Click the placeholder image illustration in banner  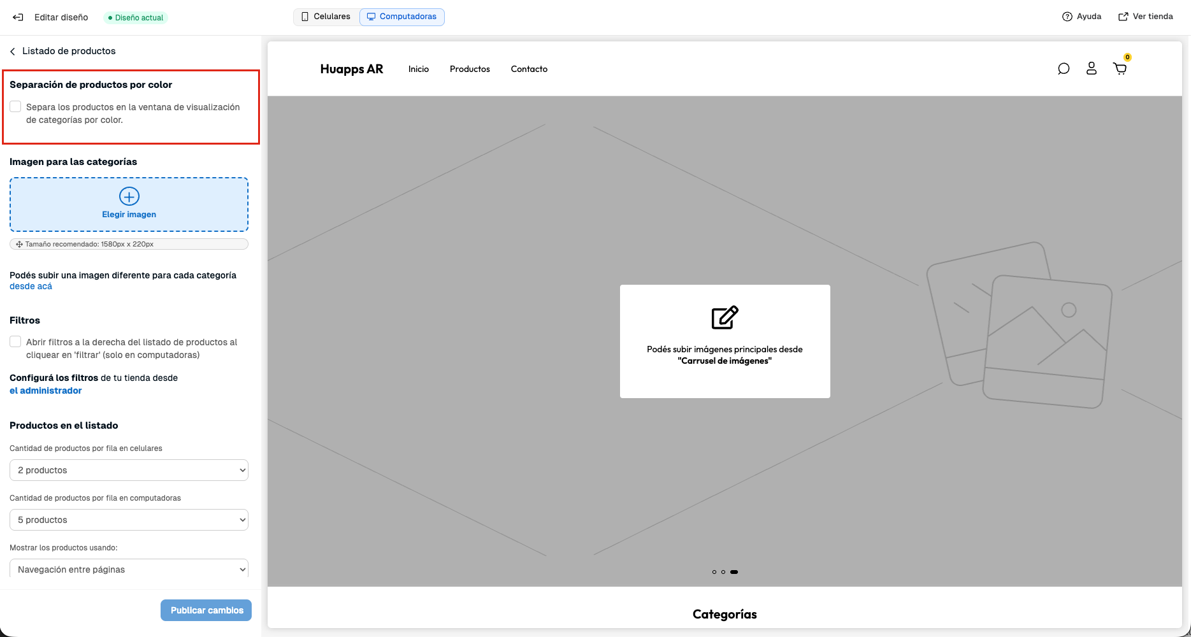1019,325
